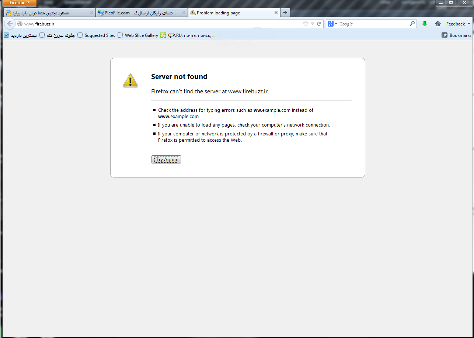Maximize the Firefox window
Screen dimensions: 474x338
coord(450,3)
